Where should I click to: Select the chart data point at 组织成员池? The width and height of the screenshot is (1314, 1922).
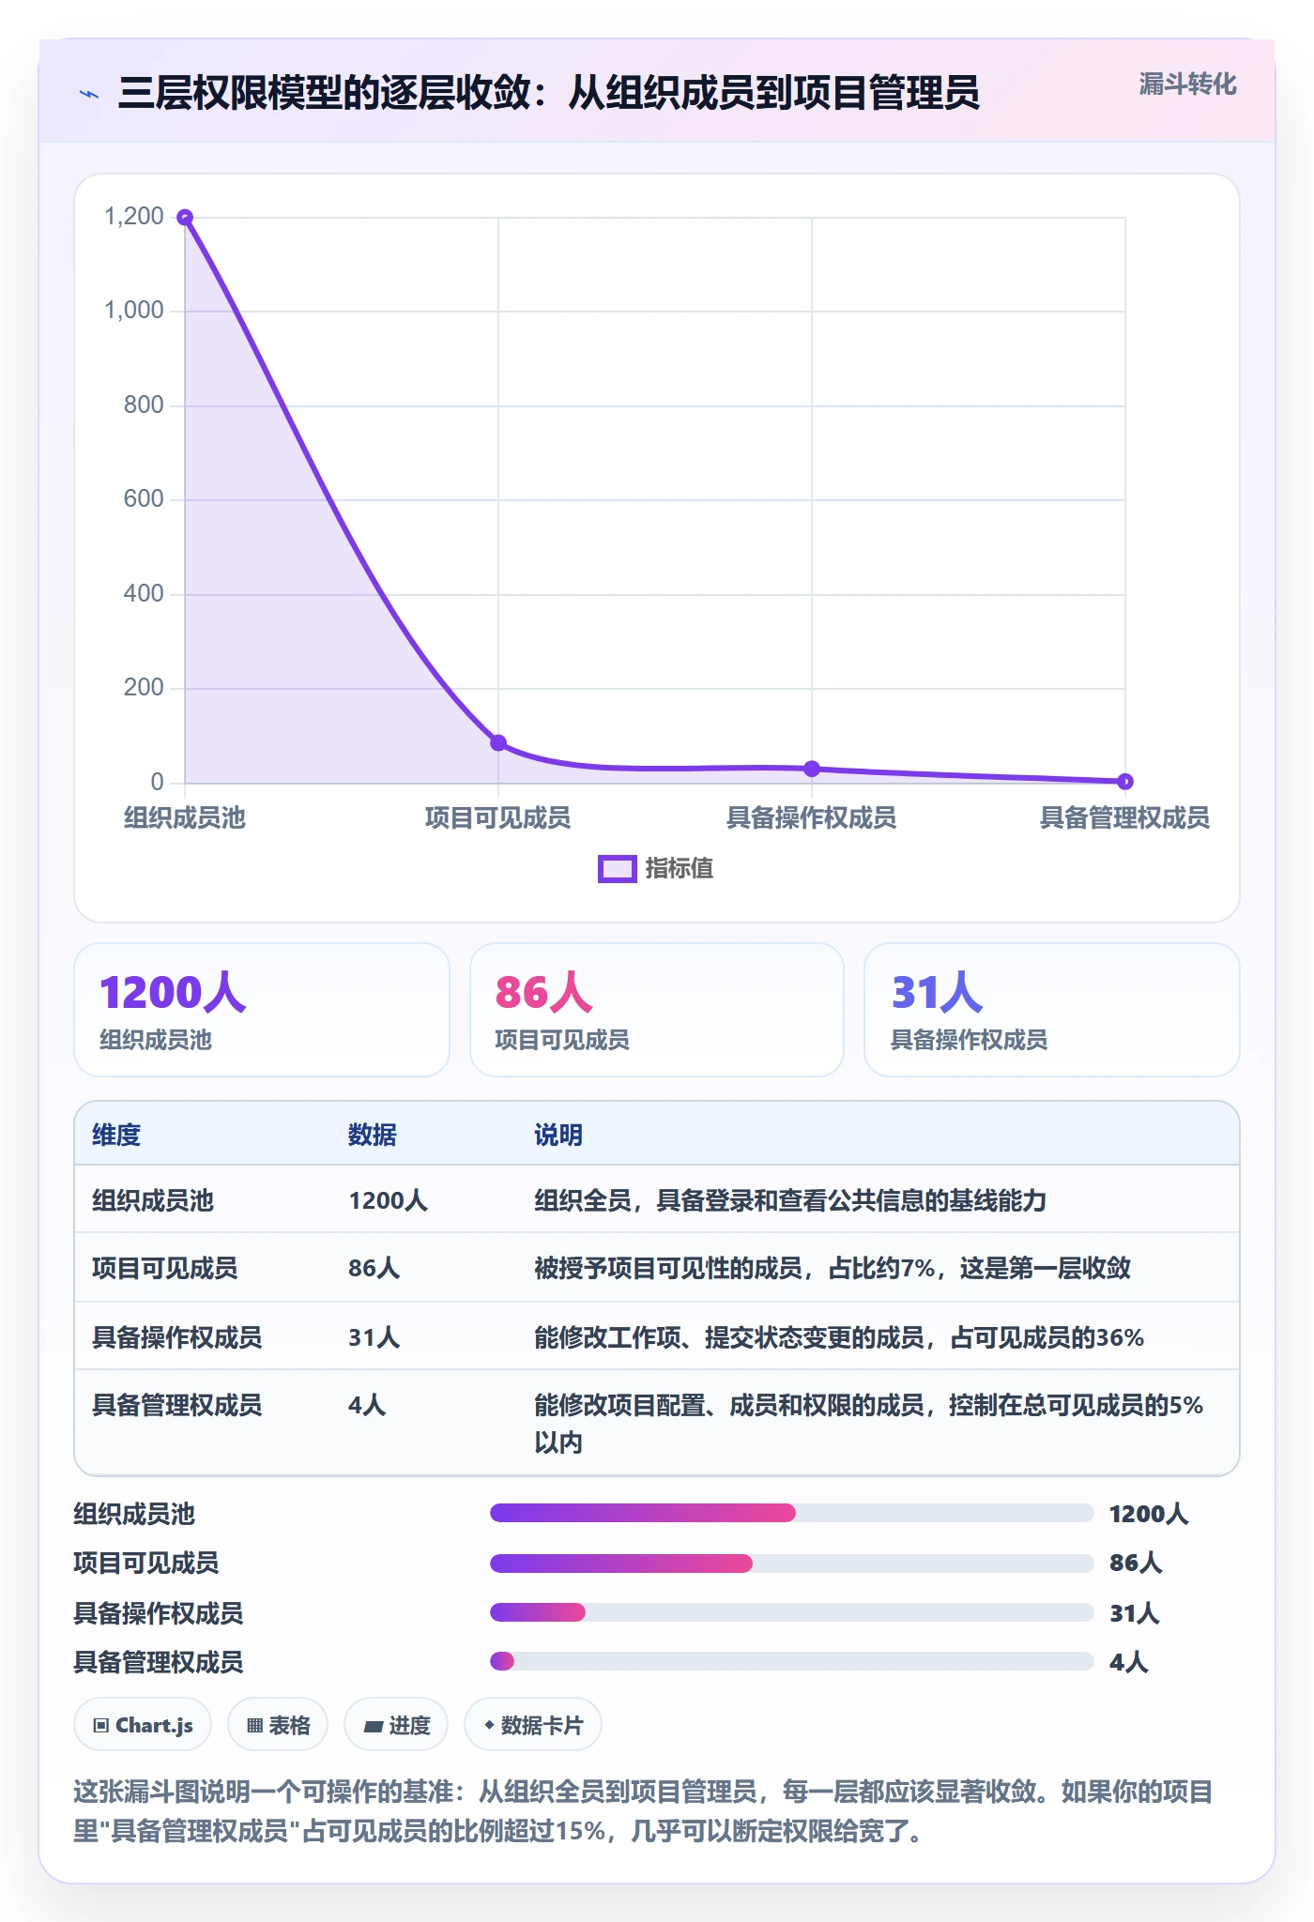185,218
